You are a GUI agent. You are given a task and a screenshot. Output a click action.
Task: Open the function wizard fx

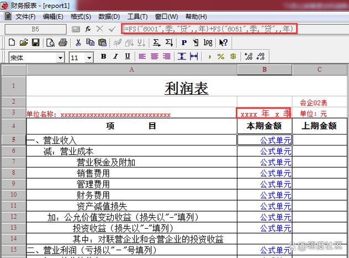pos(88,29)
